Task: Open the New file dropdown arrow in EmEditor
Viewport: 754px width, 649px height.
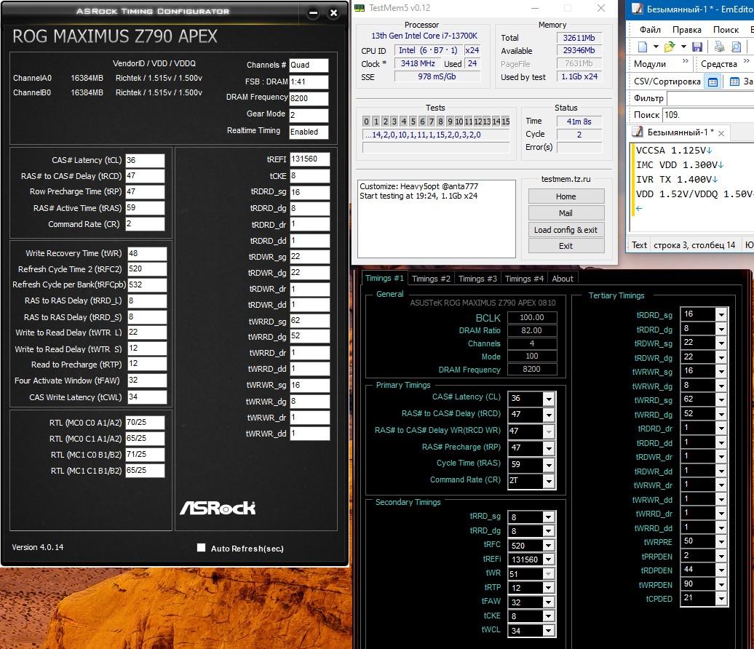Action: point(656,47)
